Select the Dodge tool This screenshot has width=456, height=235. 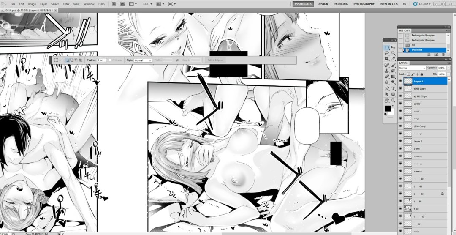(393, 82)
